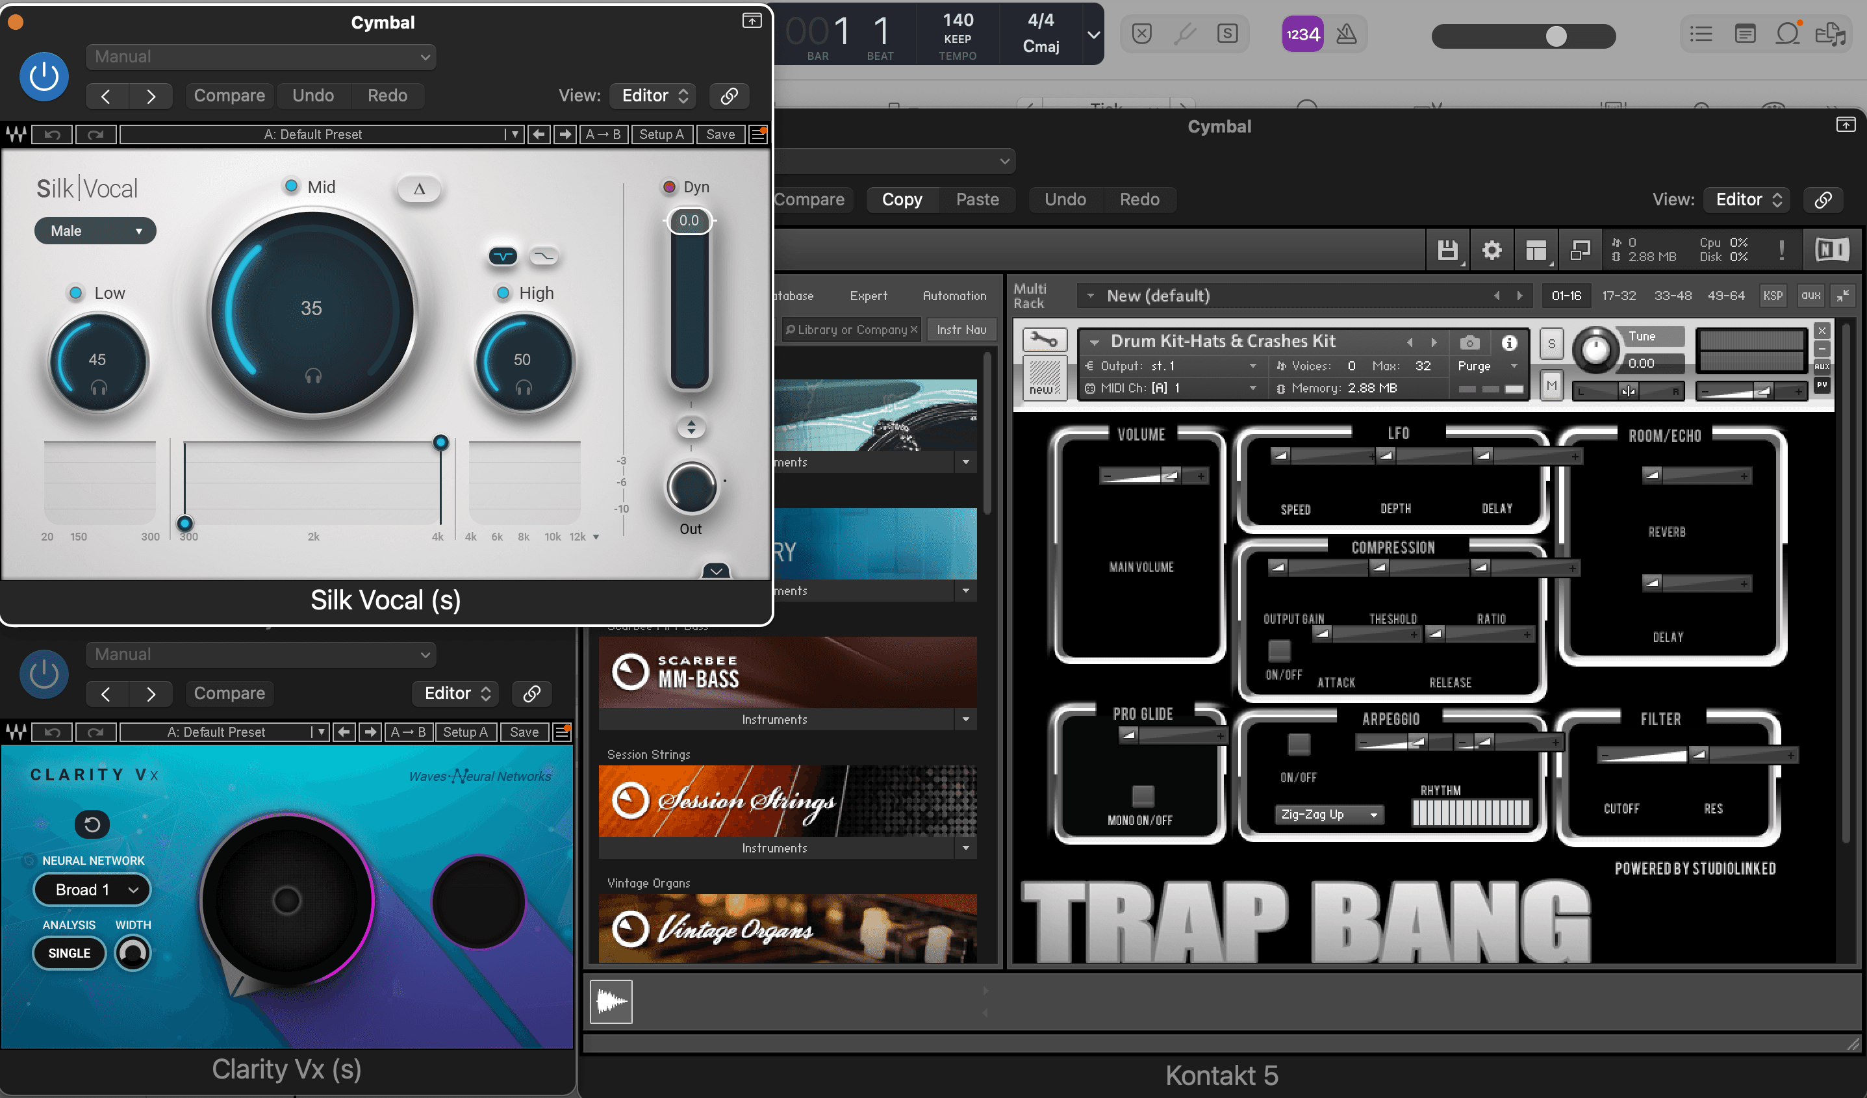
Task: Click the delta listen button in Silk Vocal
Action: pyautogui.click(x=420, y=189)
